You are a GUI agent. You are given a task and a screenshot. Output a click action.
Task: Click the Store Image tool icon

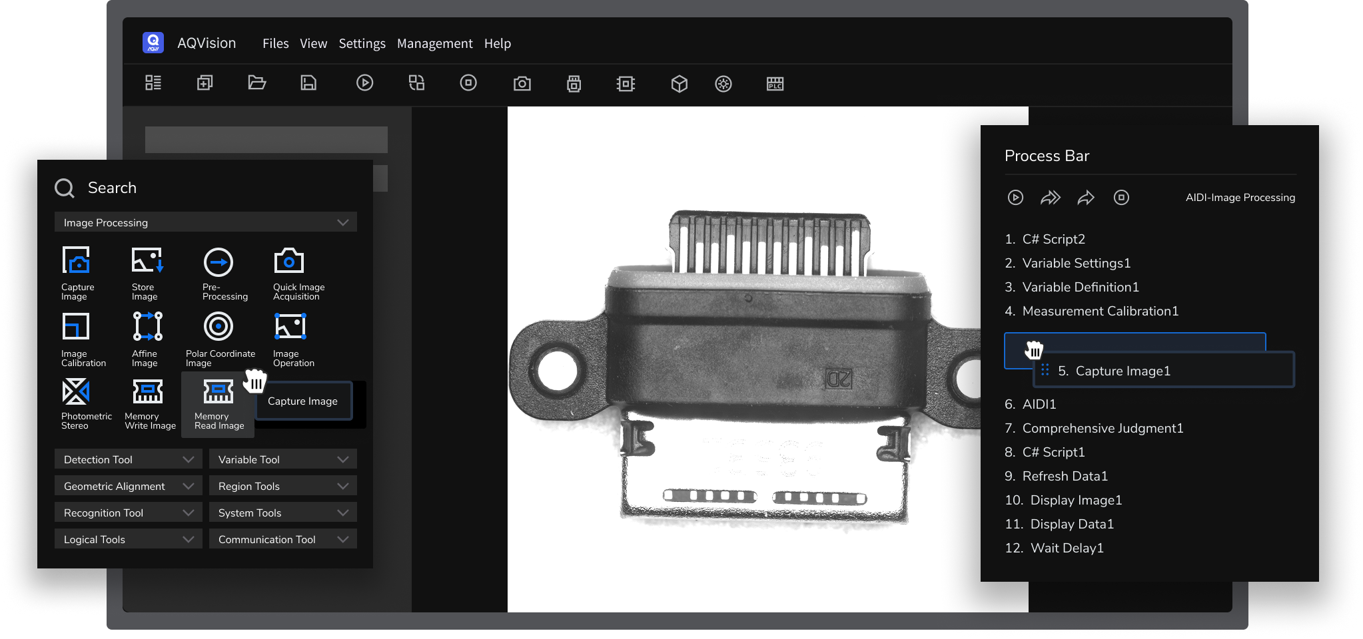[147, 262]
